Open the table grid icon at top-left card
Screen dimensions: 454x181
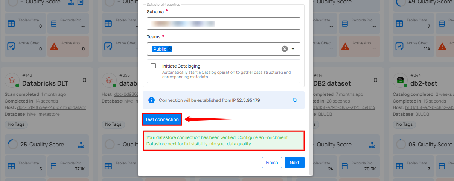pyautogui.click(x=81, y=2)
